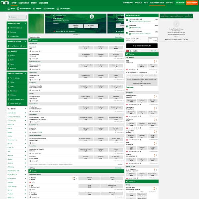The width and height of the screenshot is (199, 199).
Task: Expand Golf in sports list
Action: click(x=26, y=152)
